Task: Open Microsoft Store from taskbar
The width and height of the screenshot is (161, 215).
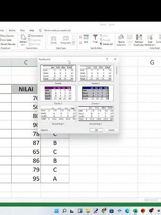Action: 111,211
